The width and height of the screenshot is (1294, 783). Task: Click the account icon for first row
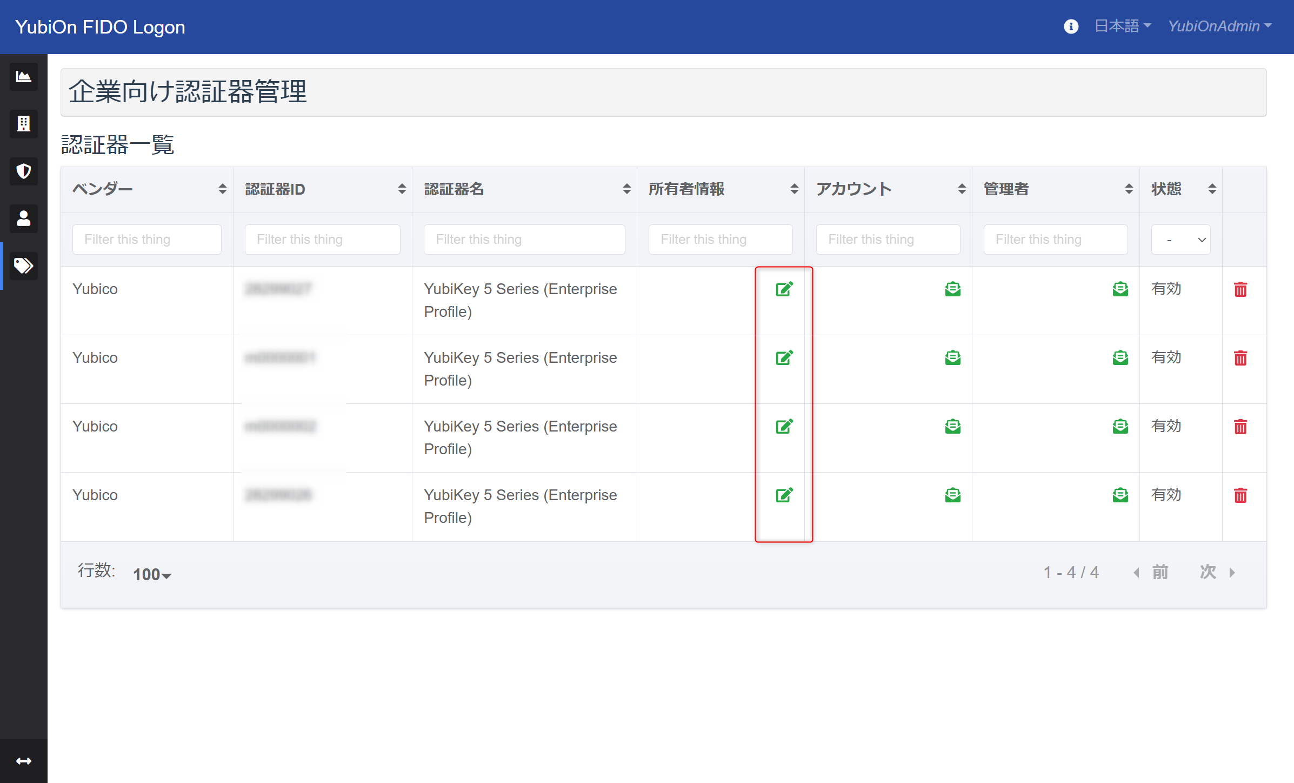tap(951, 288)
